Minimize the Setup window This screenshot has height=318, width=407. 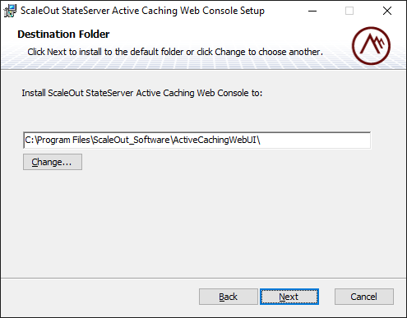tap(312, 11)
